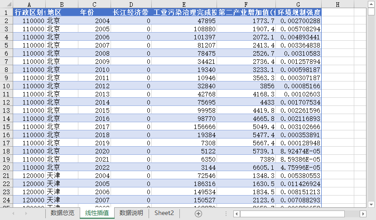The width and height of the screenshot is (376, 220).
Task: Click cell with value 7389
Action: [246, 159]
